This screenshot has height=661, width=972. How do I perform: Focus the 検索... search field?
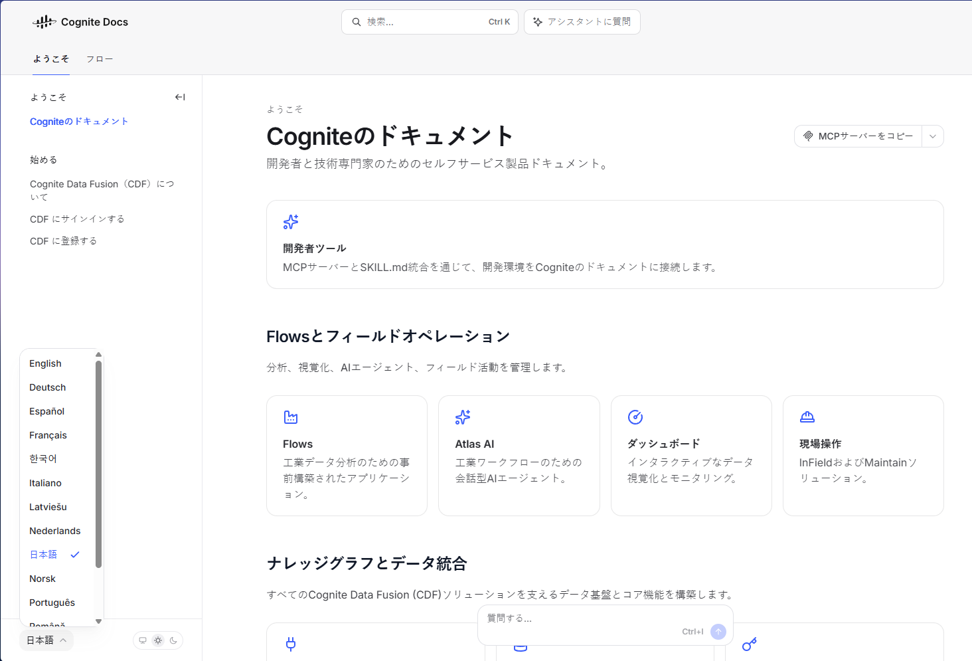click(x=430, y=22)
